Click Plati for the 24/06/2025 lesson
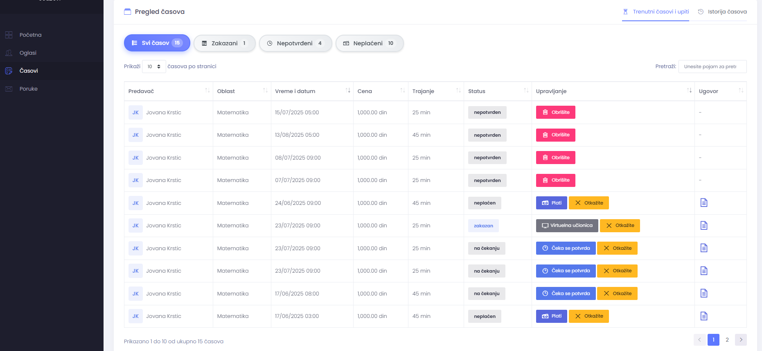Image resolution: width=762 pixels, height=351 pixels. coord(552,203)
